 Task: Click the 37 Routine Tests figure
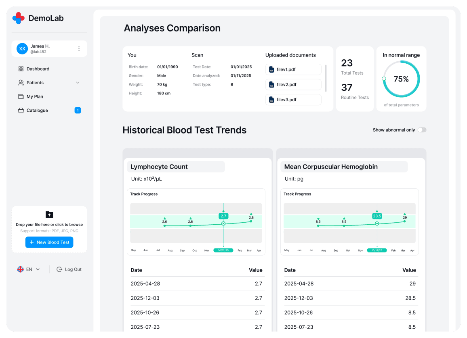click(x=347, y=88)
